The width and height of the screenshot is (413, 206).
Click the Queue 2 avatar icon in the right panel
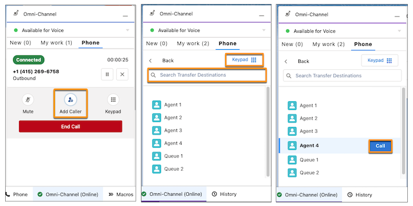(292, 173)
